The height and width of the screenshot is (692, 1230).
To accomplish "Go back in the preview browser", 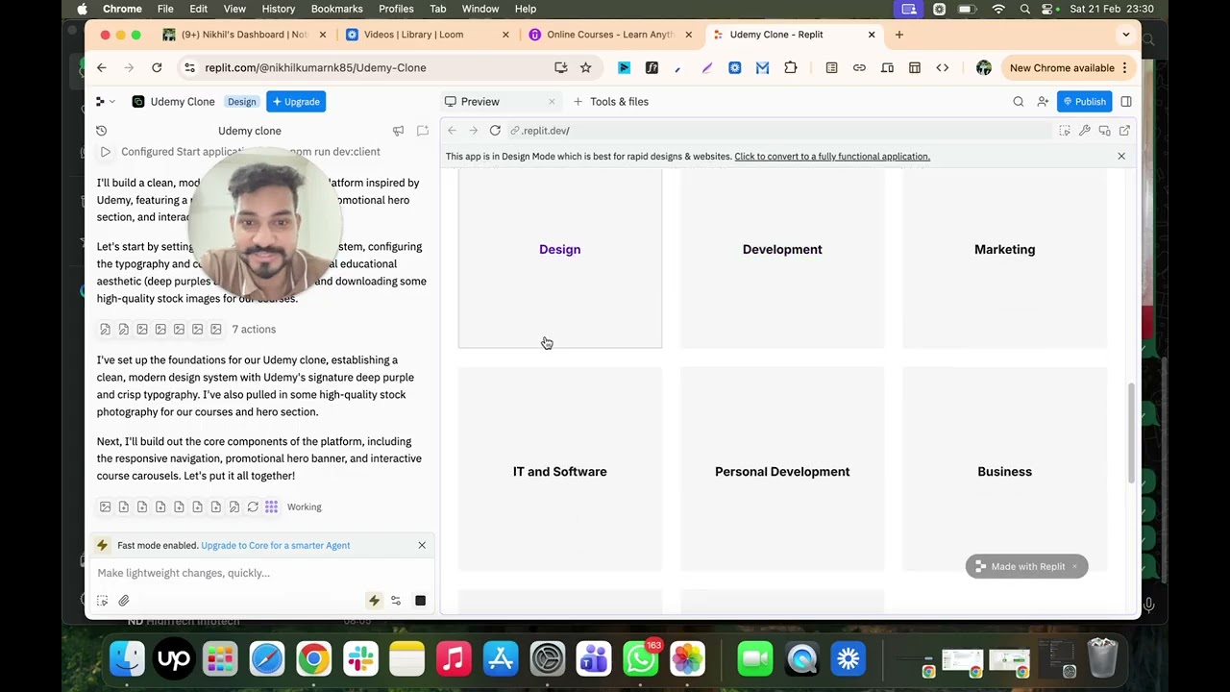I will pyautogui.click(x=452, y=131).
